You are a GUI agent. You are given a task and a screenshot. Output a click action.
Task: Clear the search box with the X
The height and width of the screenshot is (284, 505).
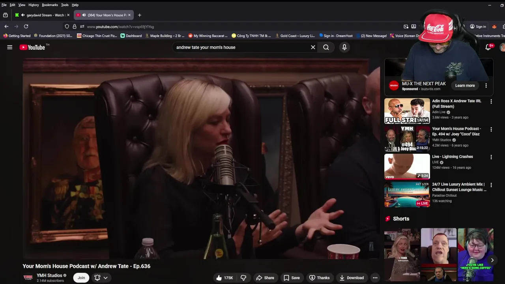click(x=313, y=47)
